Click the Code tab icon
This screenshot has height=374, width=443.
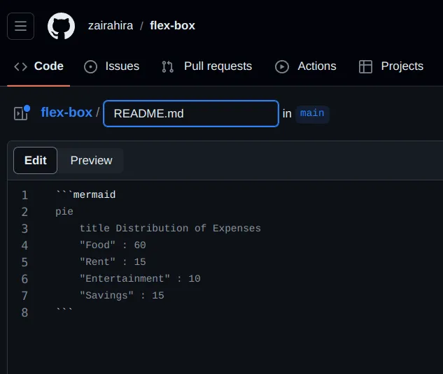(x=21, y=66)
